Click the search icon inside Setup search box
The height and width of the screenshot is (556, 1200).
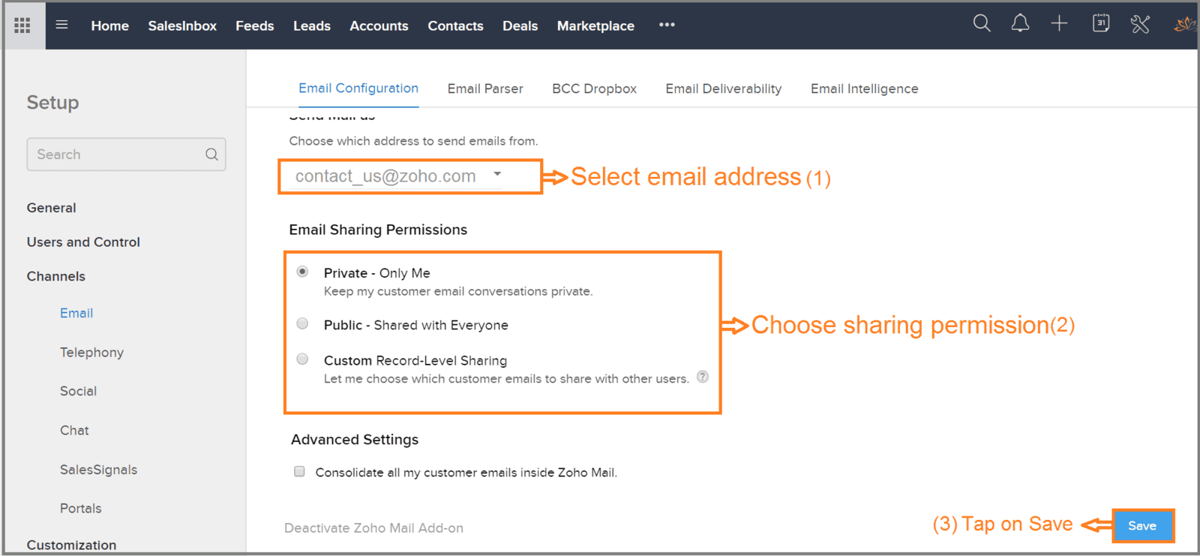[x=212, y=154]
